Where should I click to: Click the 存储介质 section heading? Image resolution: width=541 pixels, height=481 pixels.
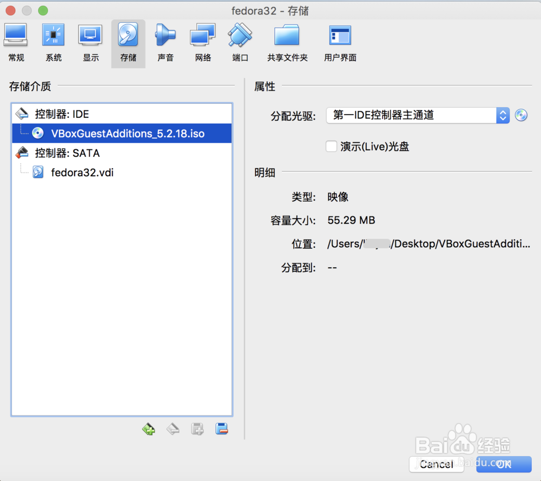pyautogui.click(x=30, y=86)
